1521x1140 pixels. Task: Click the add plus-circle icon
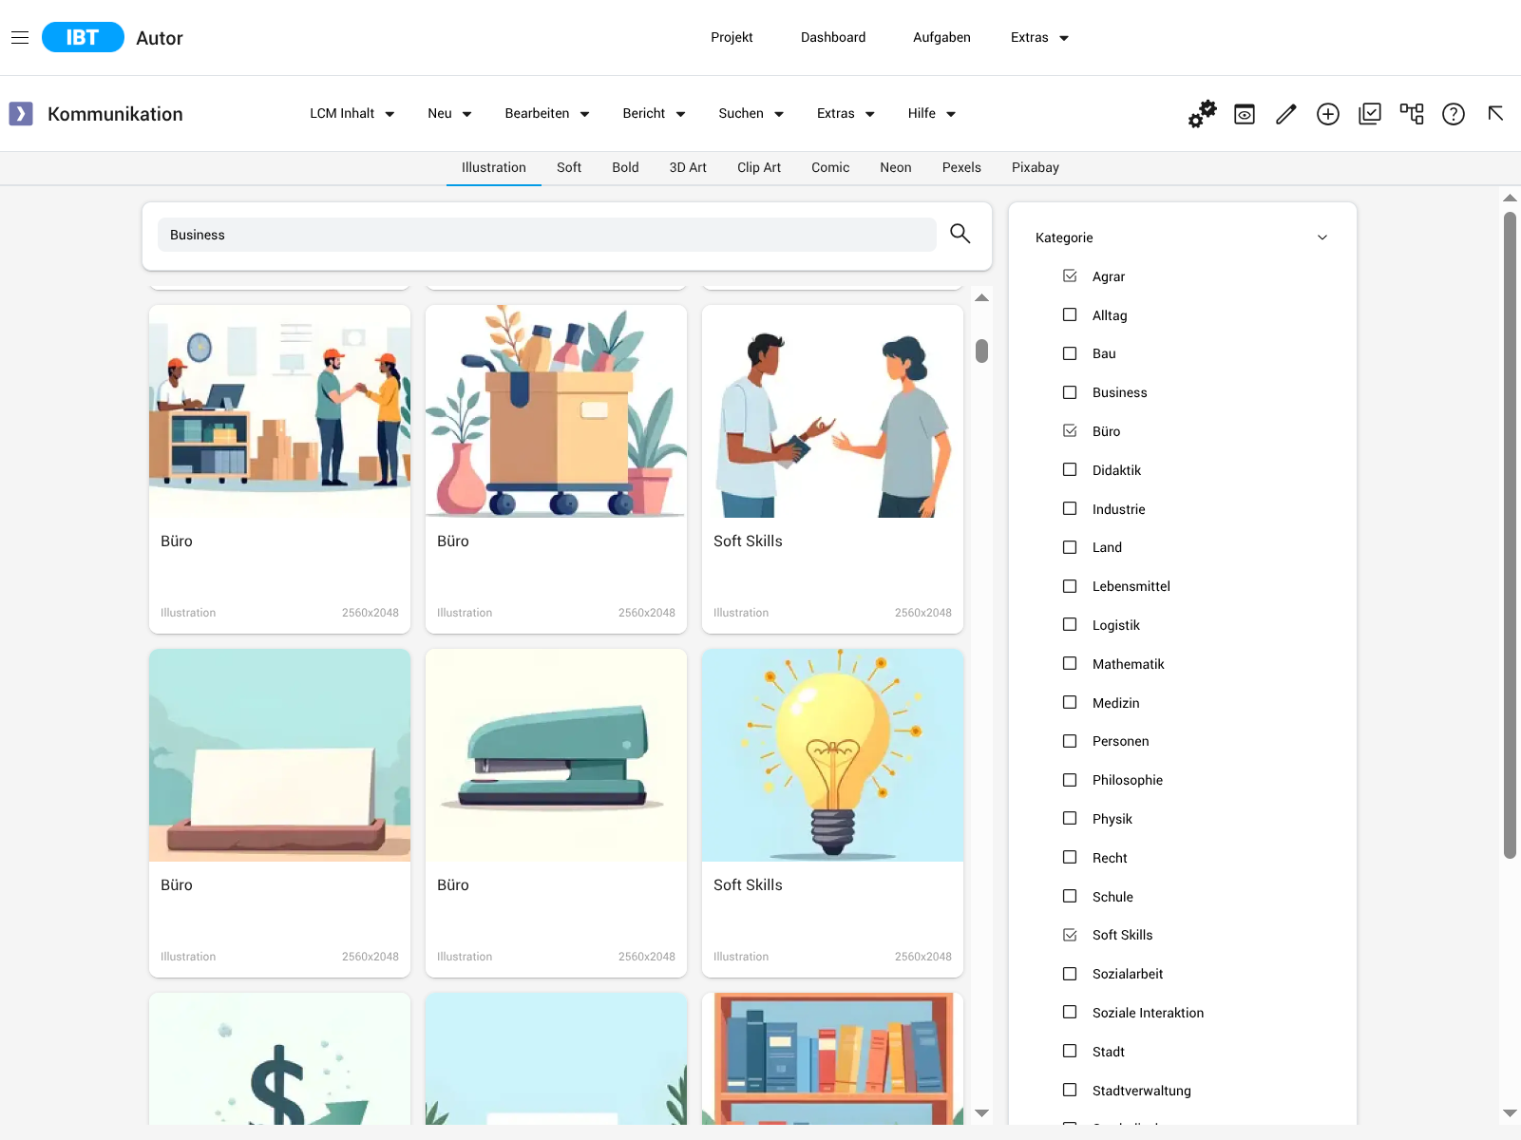[x=1328, y=114]
